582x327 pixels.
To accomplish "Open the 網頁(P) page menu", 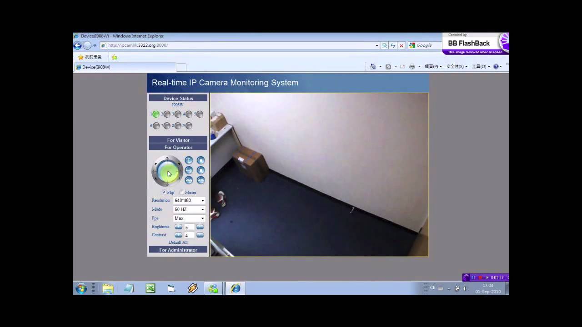I will pyautogui.click(x=433, y=67).
